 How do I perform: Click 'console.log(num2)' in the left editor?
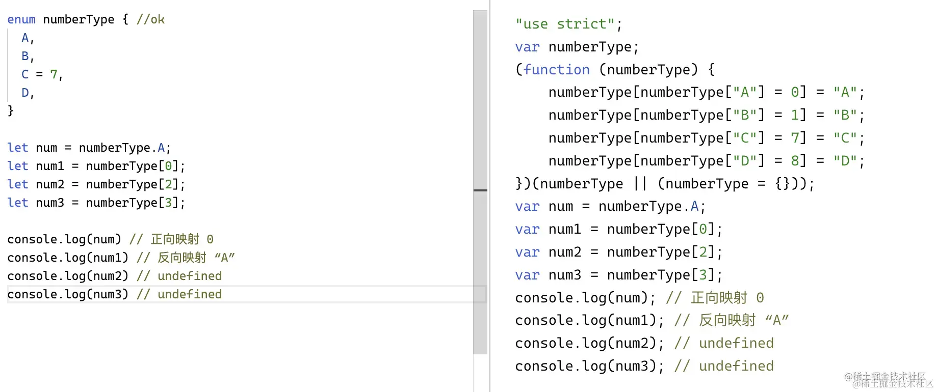(x=68, y=276)
